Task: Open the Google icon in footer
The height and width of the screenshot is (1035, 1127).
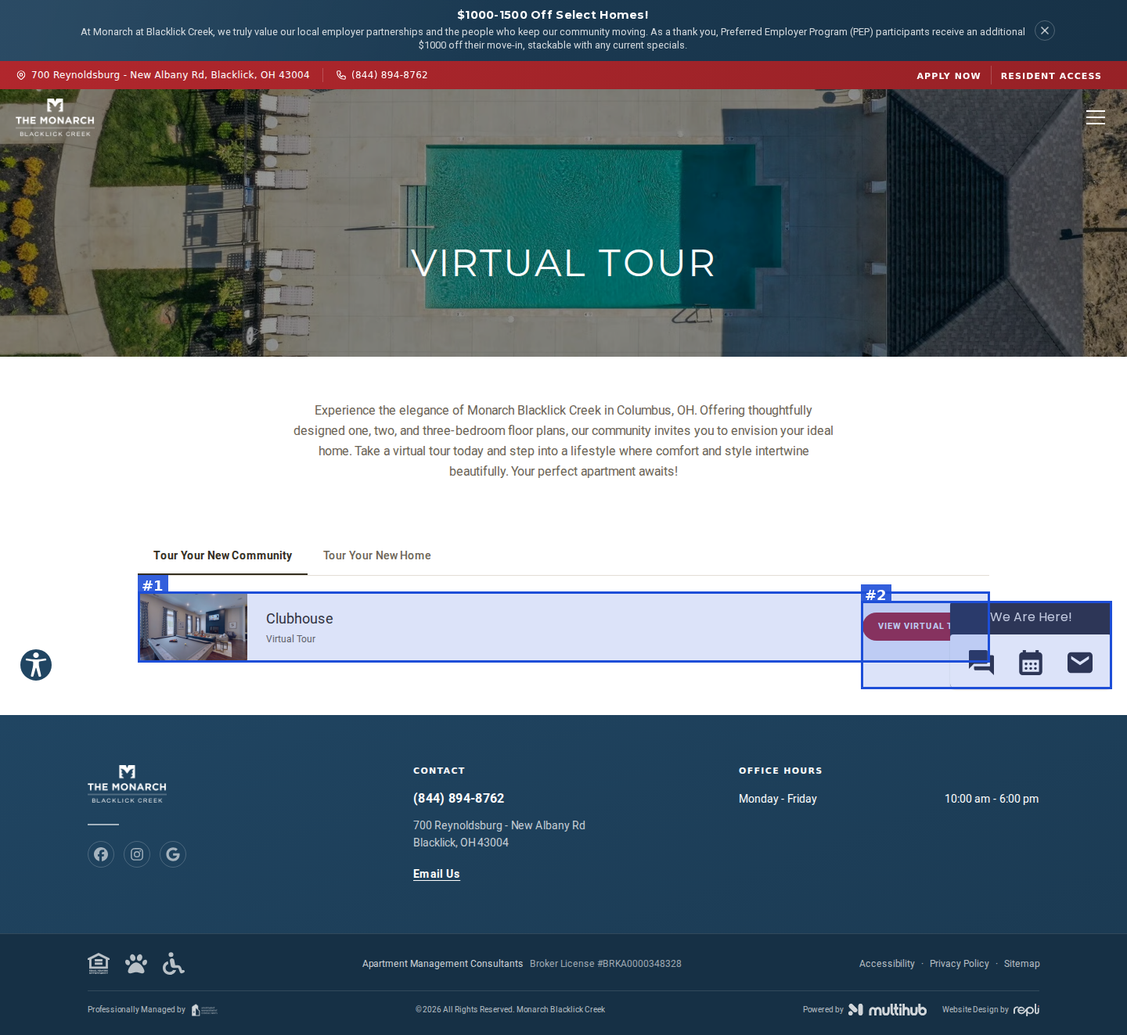Action: click(x=173, y=854)
